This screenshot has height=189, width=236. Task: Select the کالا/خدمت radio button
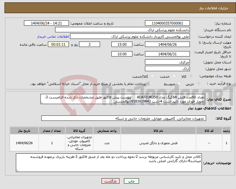(153, 76)
